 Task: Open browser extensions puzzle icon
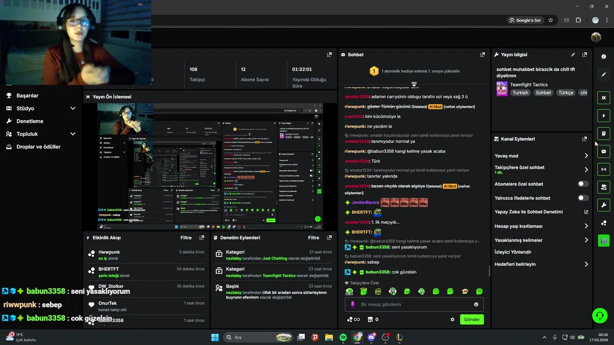click(578, 20)
